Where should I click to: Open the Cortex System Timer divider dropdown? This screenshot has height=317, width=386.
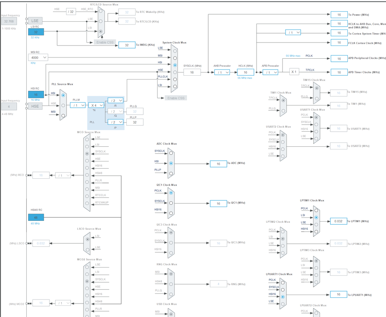(293, 32)
